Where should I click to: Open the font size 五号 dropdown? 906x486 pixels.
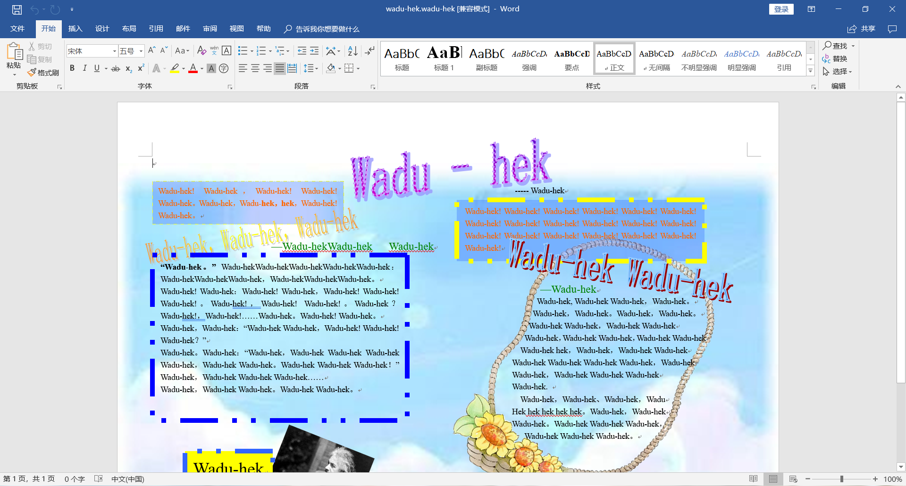tap(141, 51)
